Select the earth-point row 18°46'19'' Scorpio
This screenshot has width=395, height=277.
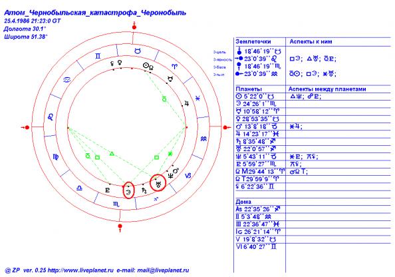tap(259, 67)
